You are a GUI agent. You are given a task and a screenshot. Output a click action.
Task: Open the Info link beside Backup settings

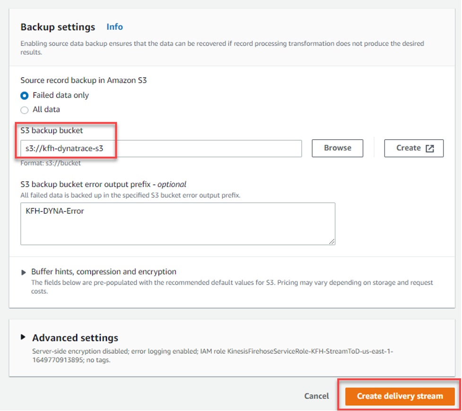pyautogui.click(x=114, y=27)
